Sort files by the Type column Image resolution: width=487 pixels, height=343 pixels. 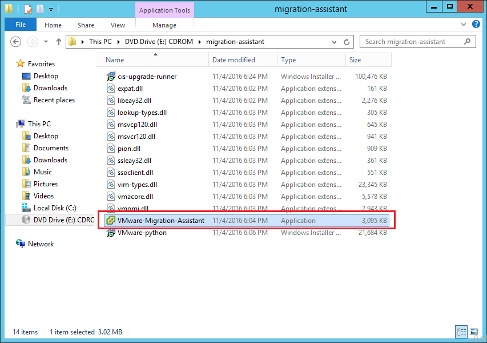311,59
